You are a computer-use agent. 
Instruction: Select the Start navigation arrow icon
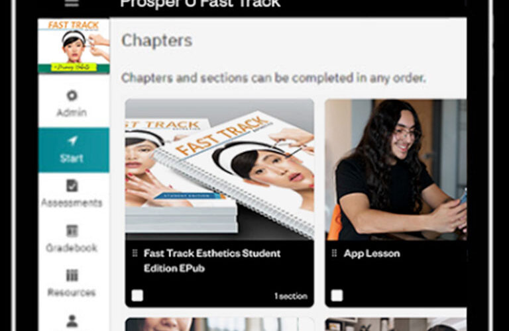[72, 141]
